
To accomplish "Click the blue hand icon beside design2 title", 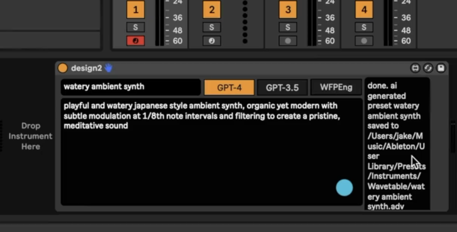I will [x=108, y=68].
